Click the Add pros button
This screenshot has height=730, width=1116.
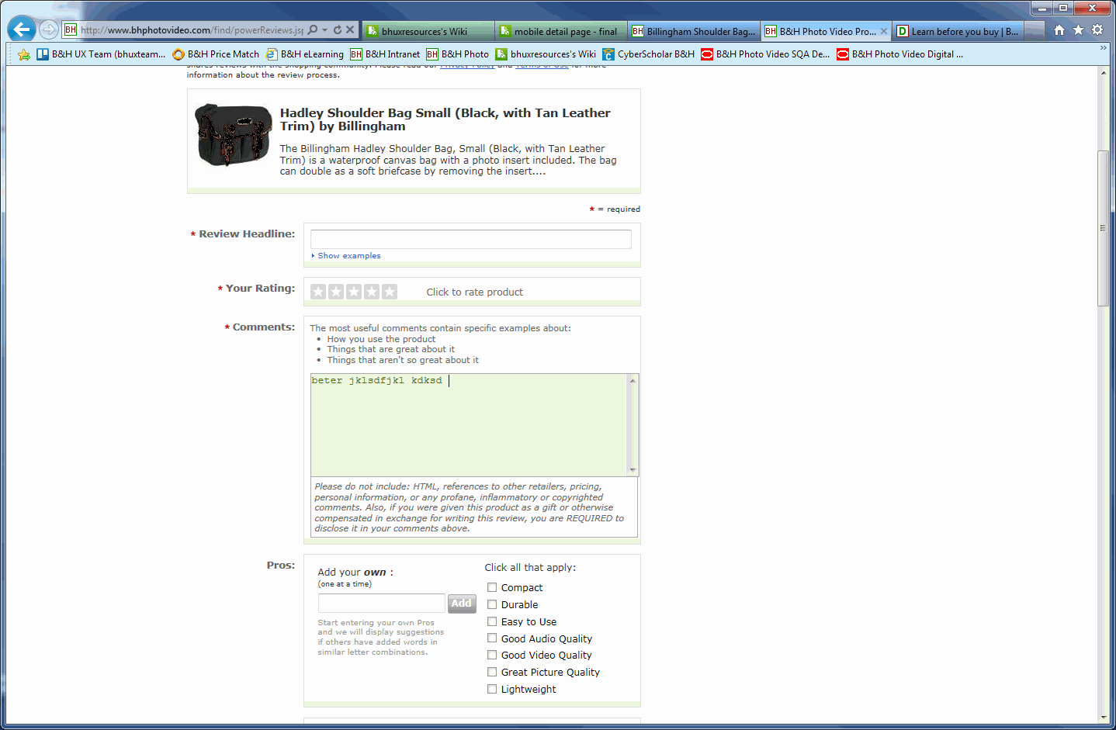pos(462,604)
